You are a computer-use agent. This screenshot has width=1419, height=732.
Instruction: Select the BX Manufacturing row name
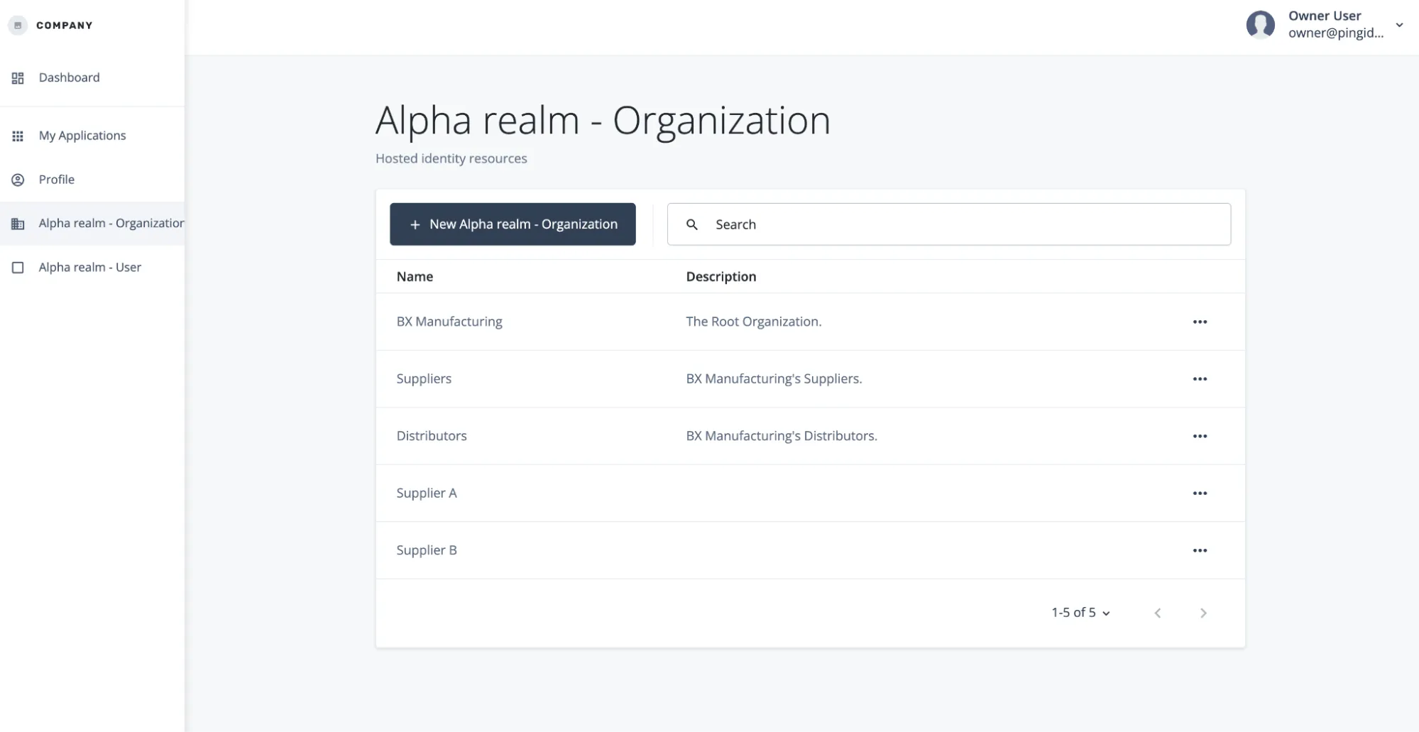tap(449, 322)
